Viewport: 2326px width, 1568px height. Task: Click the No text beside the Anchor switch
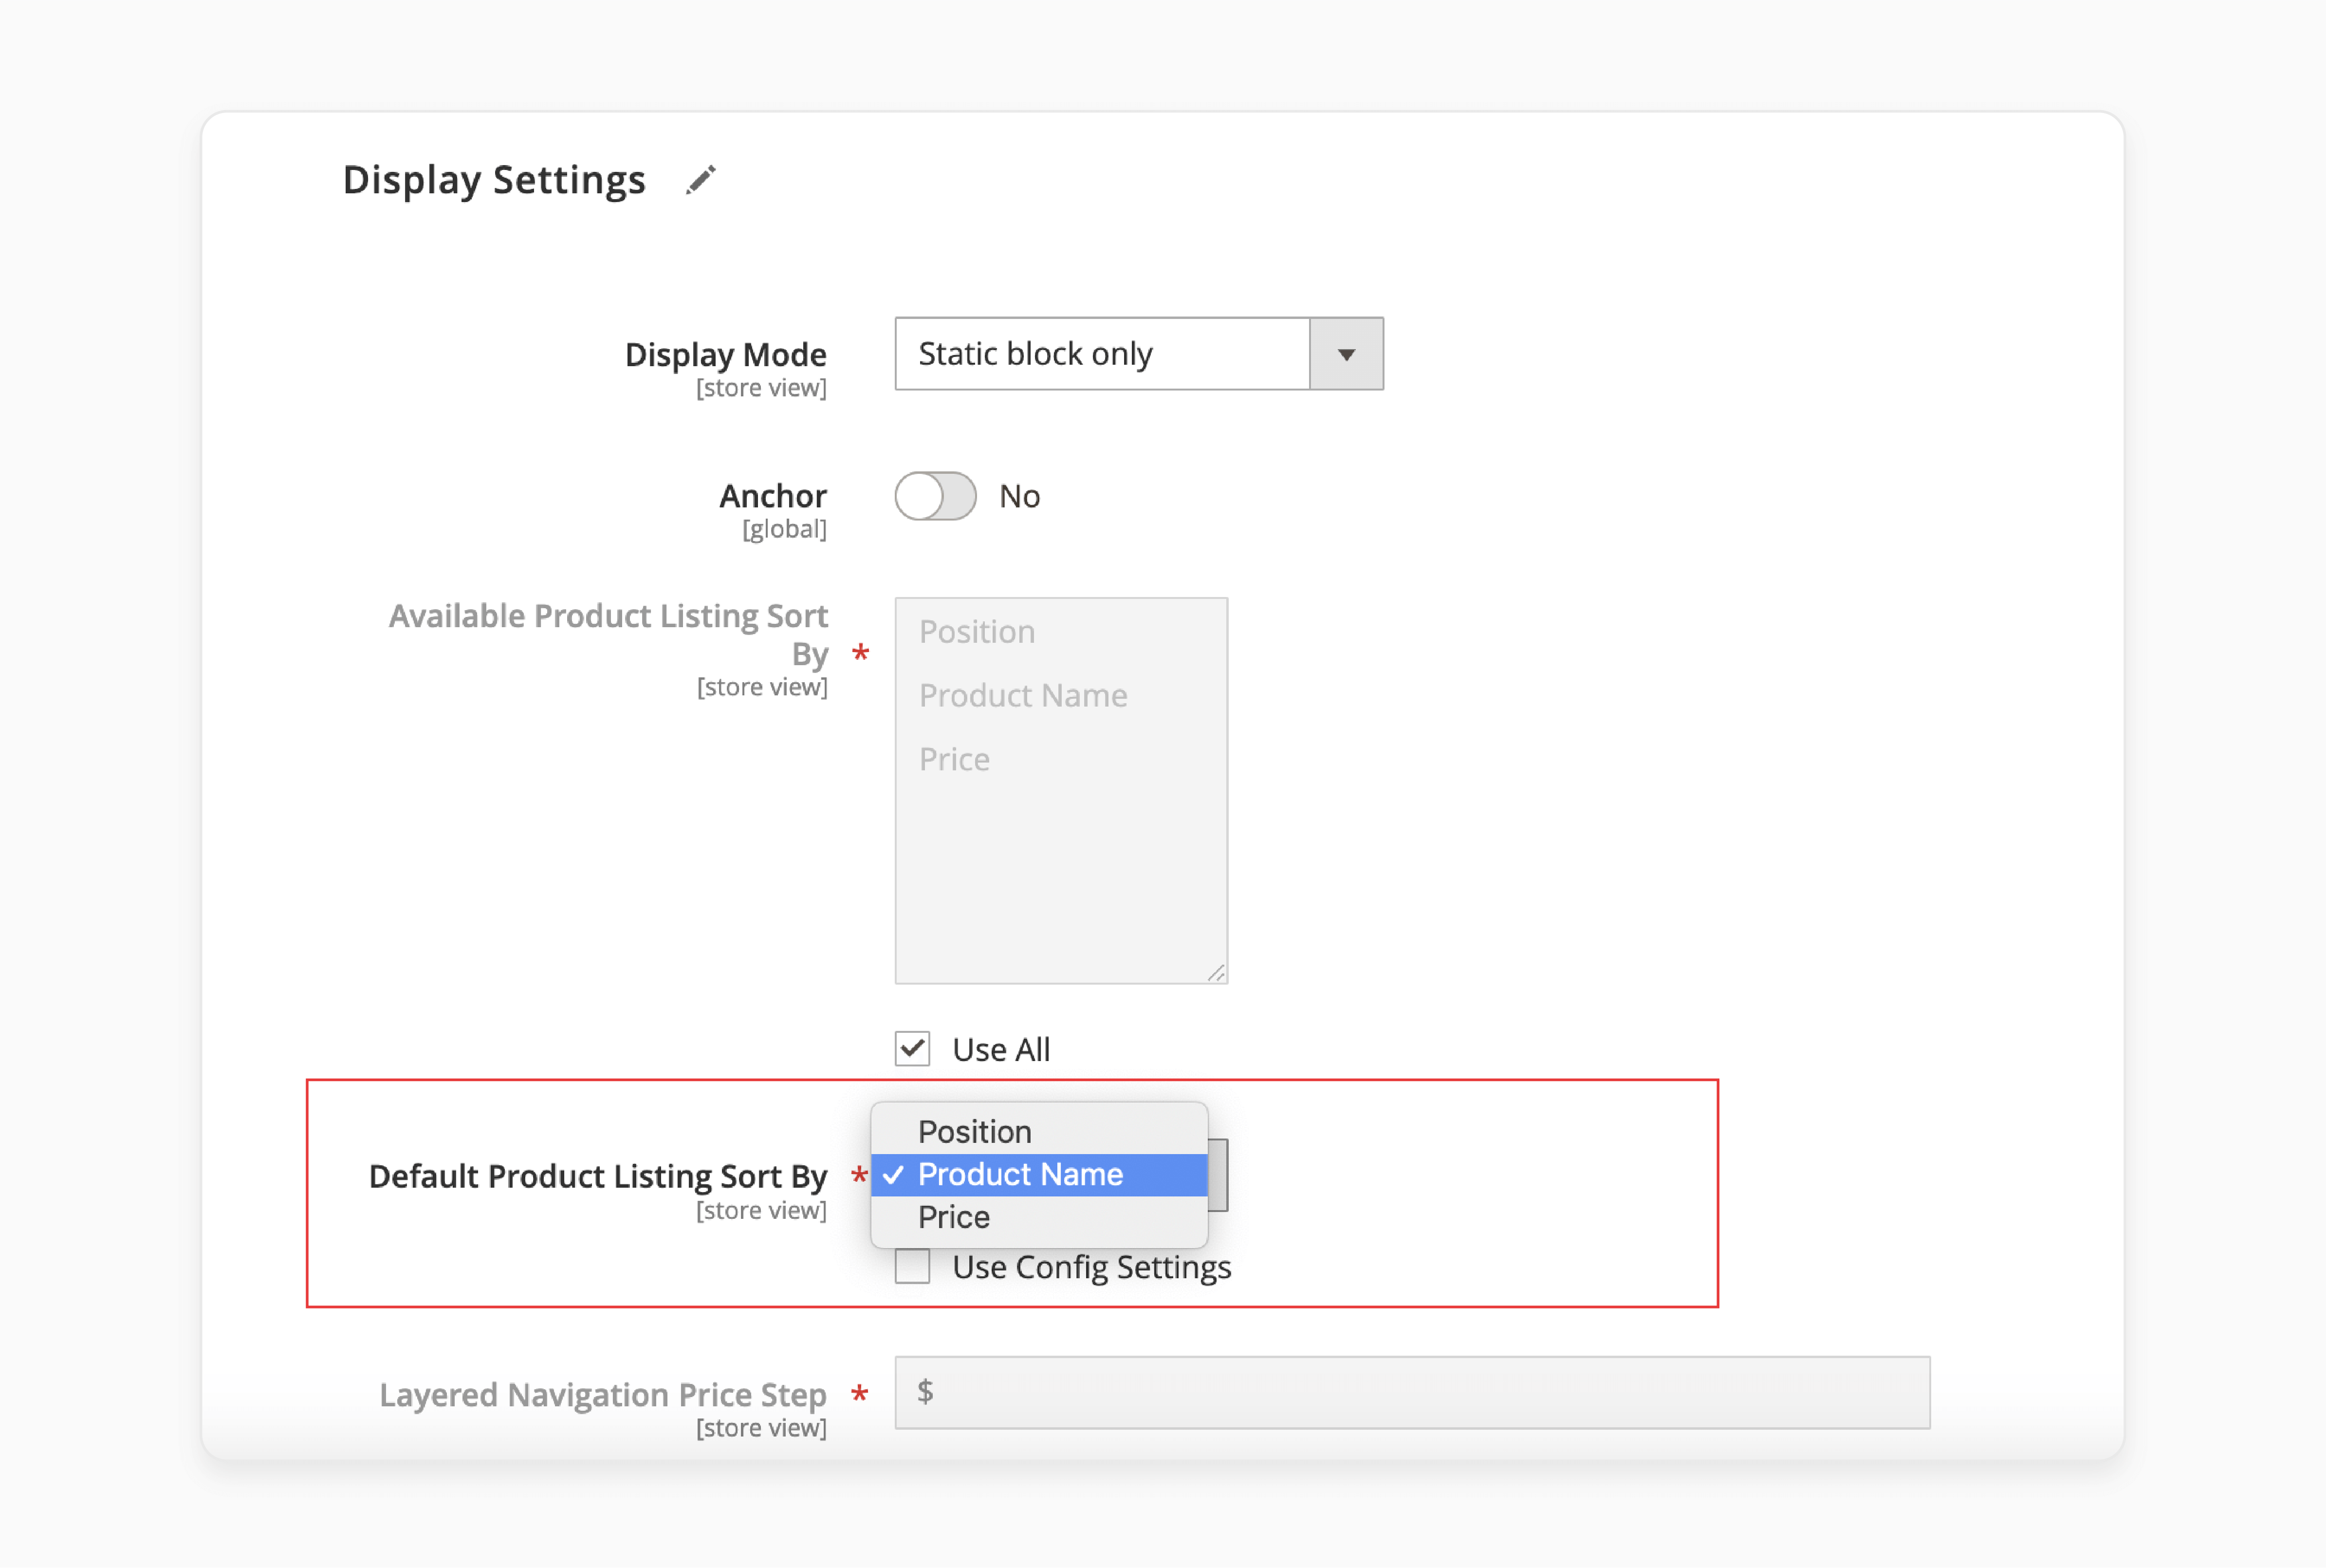1019,496
